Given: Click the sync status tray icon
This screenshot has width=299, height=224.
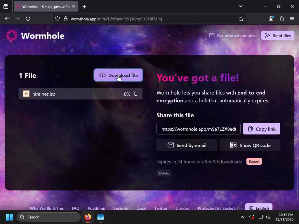Looking at the screenshot, I should 251,217.
